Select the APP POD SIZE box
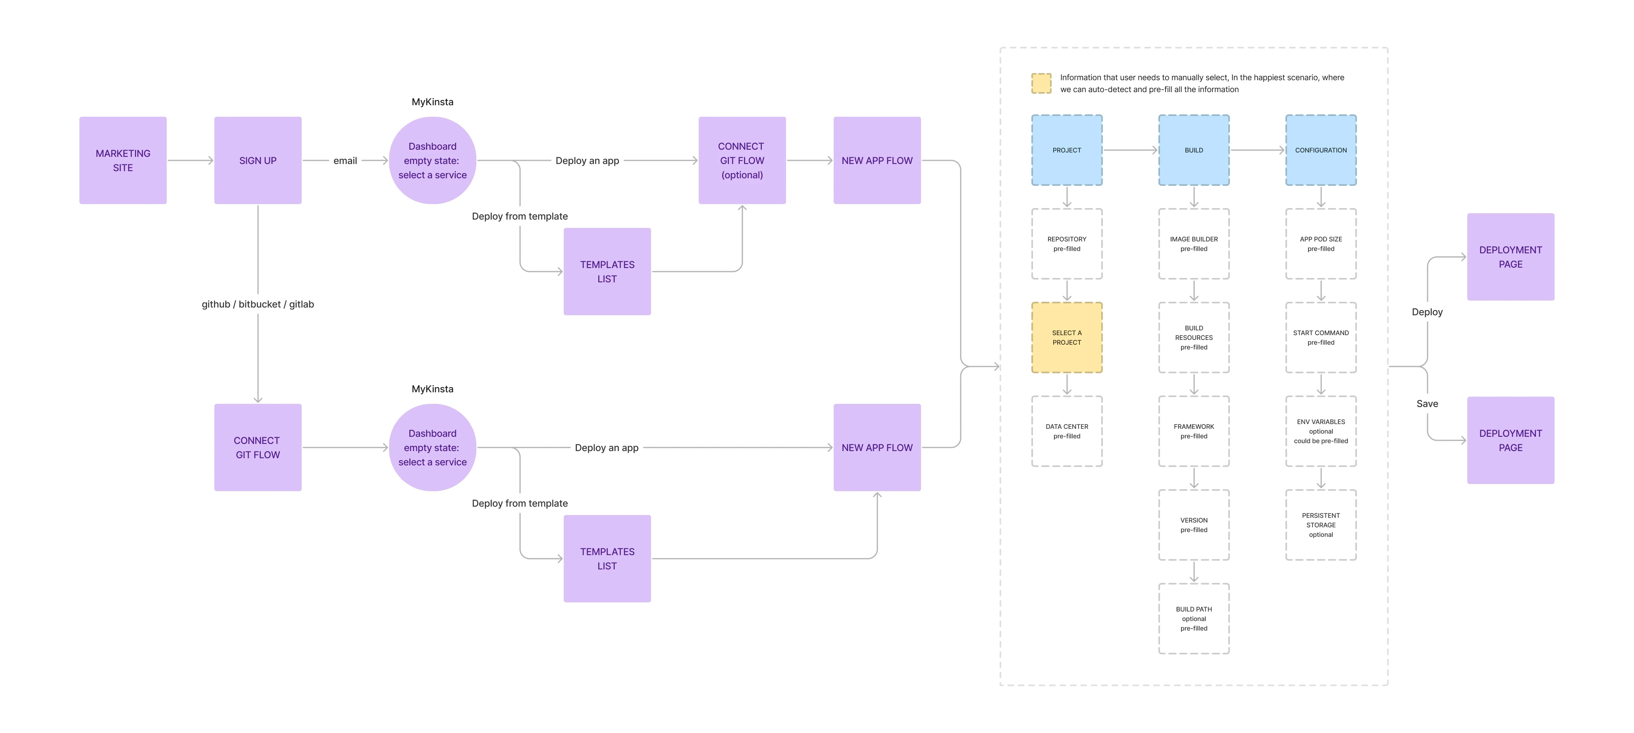Viewport: 1634px width, 733px height. click(1321, 244)
